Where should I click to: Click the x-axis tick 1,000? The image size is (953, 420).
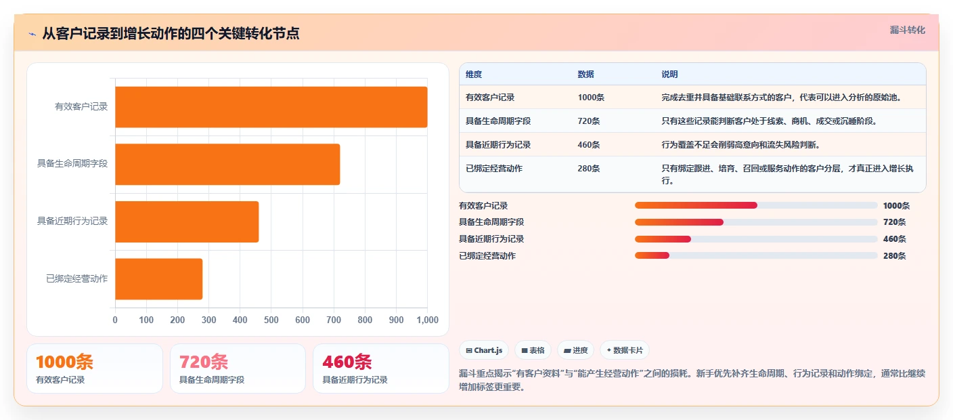click(x=426, y=320)
